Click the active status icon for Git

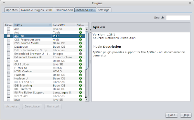pos(81,61)
